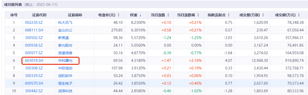
Task: Select volume cell 12,968.30
Action: pos(260,61)
